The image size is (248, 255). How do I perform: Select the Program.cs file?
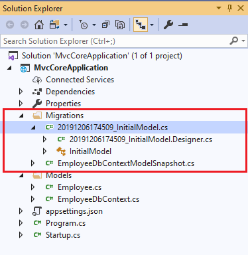click(66, 223)
